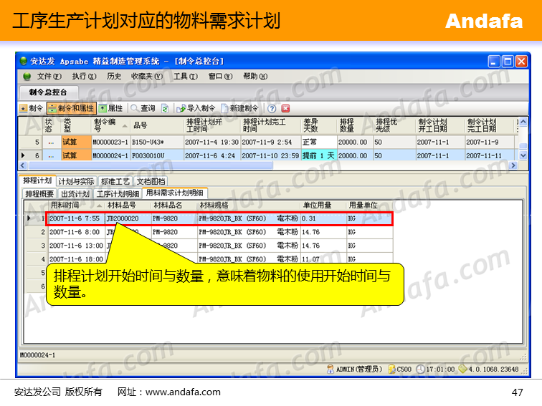Click the blue help question mark icon

click(272, 108)
